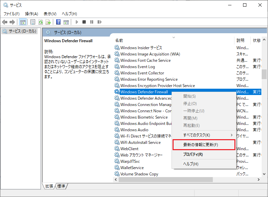Click the Stop Service square icon
This screenshot has width=268, height=197.
click(84, 22)
